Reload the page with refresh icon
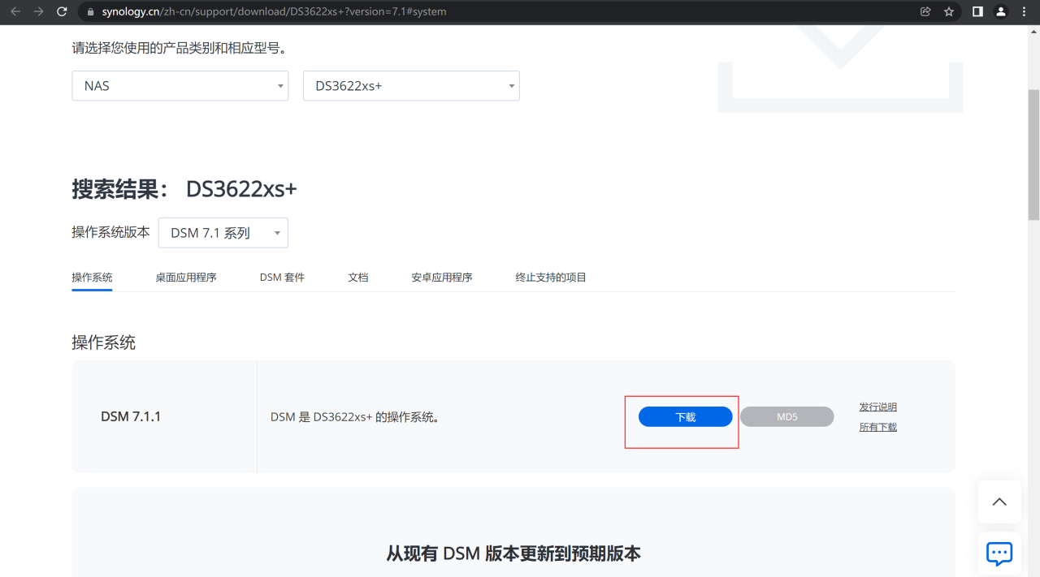The image size is (1040, 577). pos(62,11)
